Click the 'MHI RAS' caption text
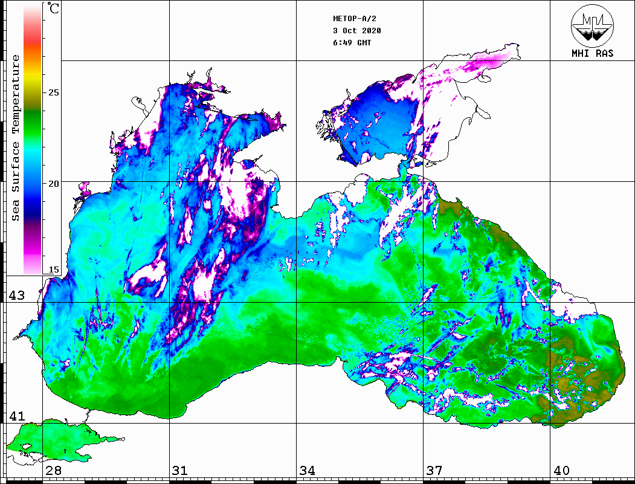Screen dimensions: 635x484 593,53
